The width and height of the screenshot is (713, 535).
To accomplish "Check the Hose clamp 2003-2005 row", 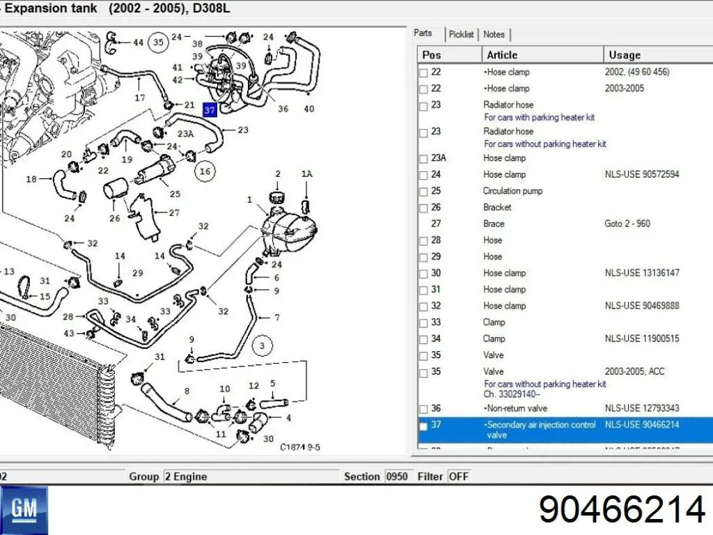I will (x=423, y=88).
